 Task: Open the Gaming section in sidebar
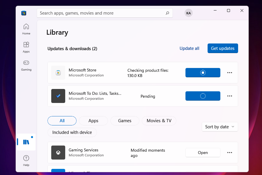[x=26, y=65]
